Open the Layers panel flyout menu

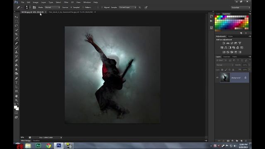(x=250, y=57)
